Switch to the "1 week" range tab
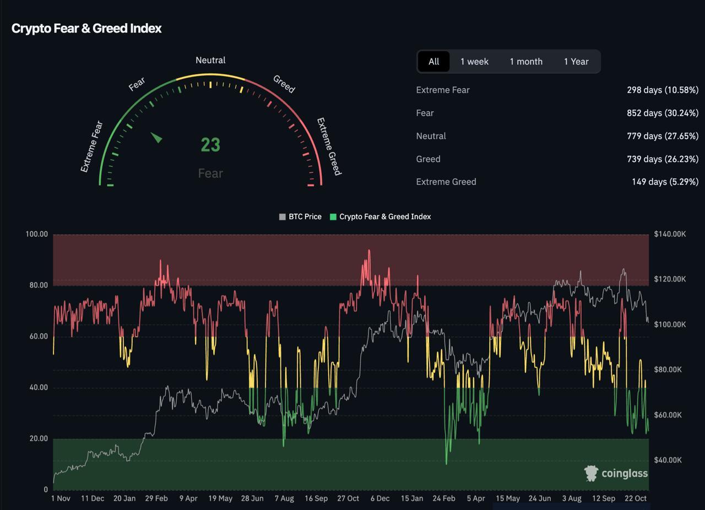 474,62
